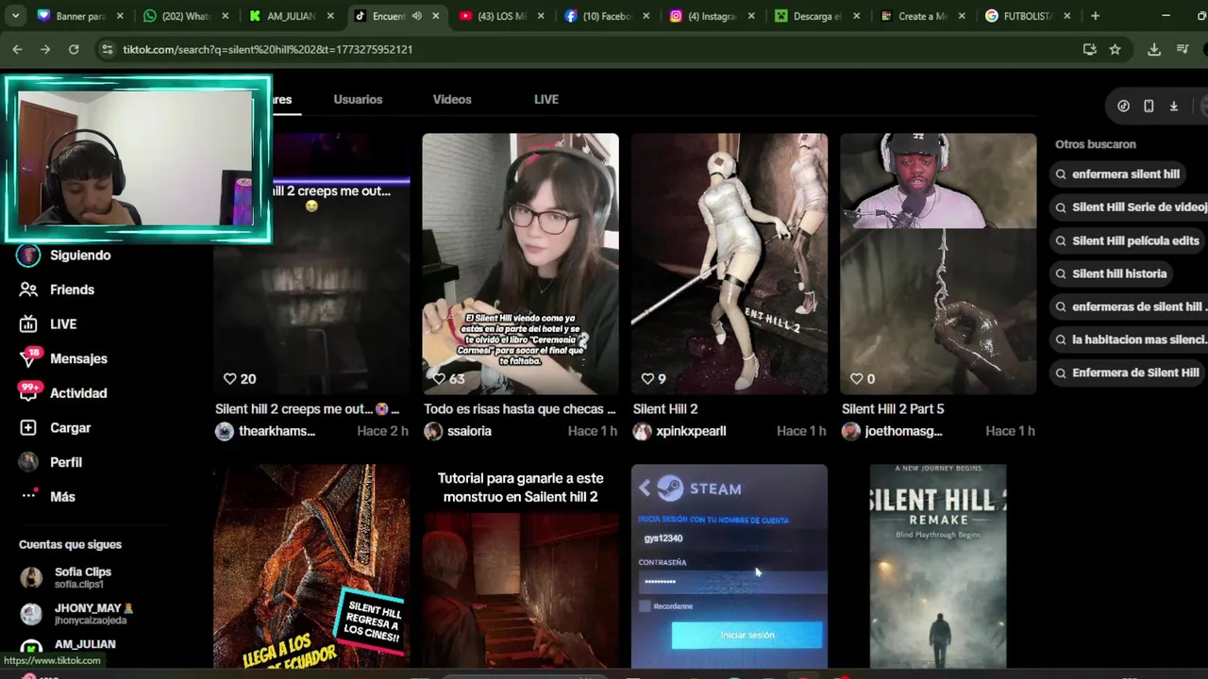The image size is (1208, 679).
Task: Open 'enfermeras de silent hill' suggestion
Action: [x=1131, y=306]
